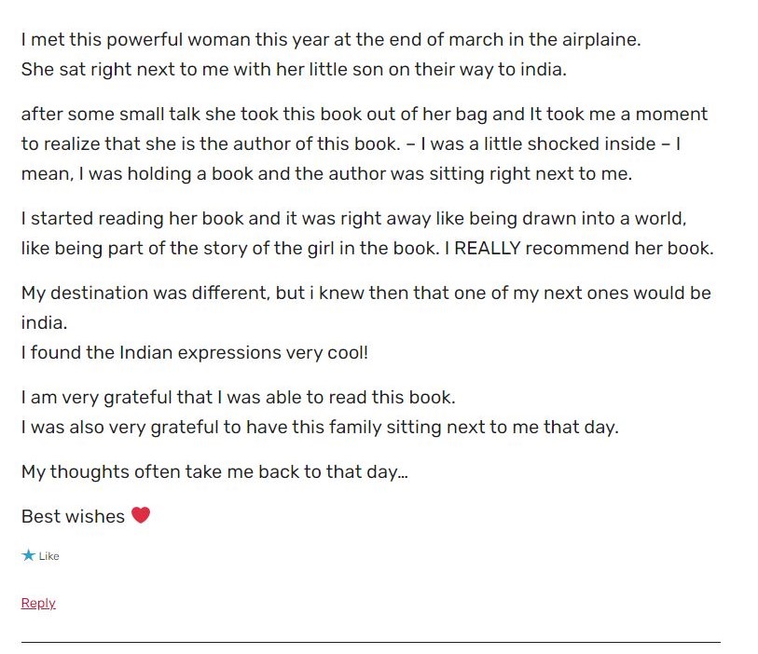Click the horizontal divider below Reply
758x654 pixels.
[370, 642]
